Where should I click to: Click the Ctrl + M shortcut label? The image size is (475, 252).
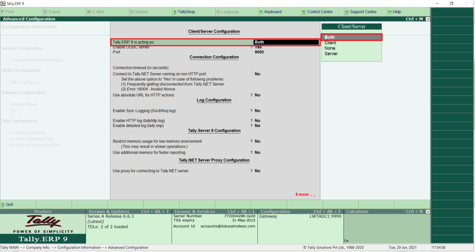click(x=414, y=19)
